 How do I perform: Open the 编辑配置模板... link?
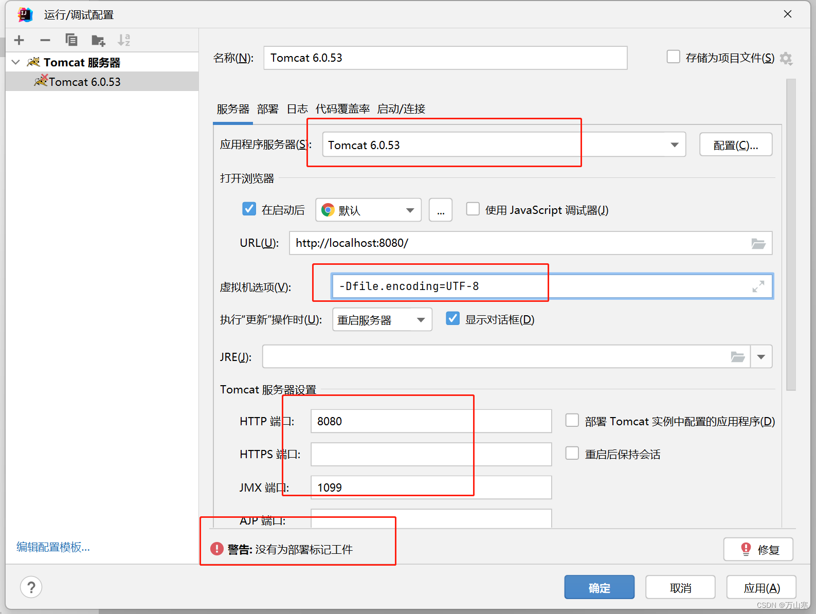53,547
